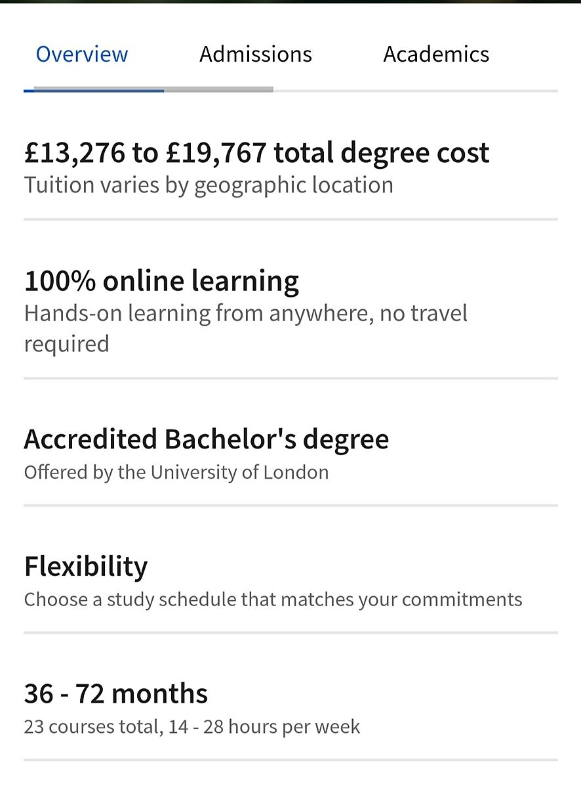The width and height of the screenshot is (581, 788).
Task: Click the £19,767 upper cost figure
Action: coord(216,153)
